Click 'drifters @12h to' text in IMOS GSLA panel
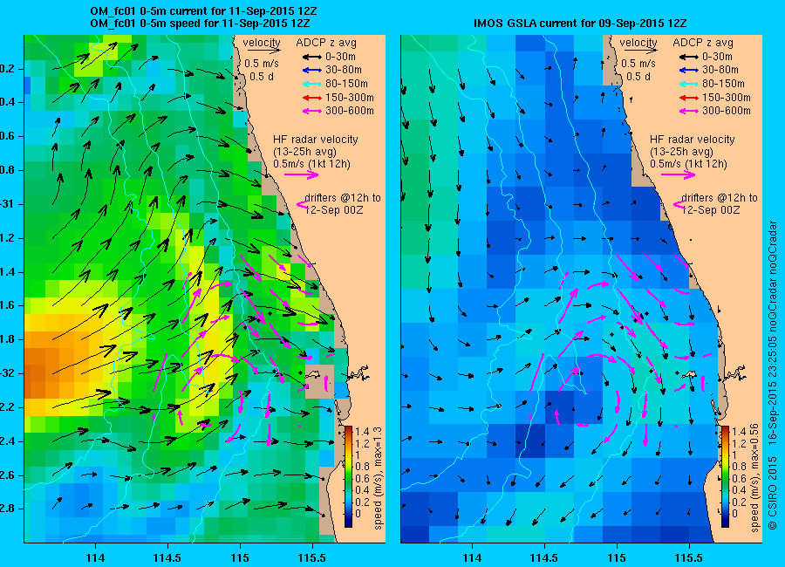The image size is (785, 567). pos(720,198)
